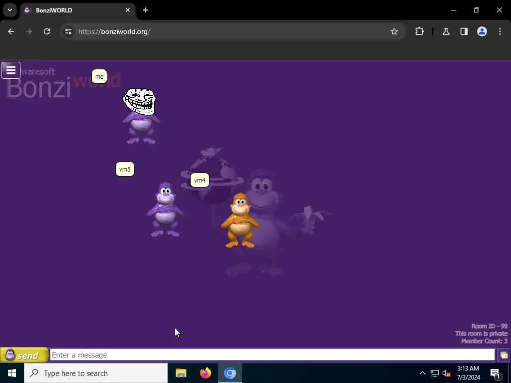Open Chrome three-dot menu
This screenshot has width=511, height=383.
point(500,31)
